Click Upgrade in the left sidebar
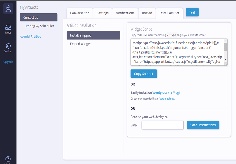Screen dimensions: 236x164 8,62
